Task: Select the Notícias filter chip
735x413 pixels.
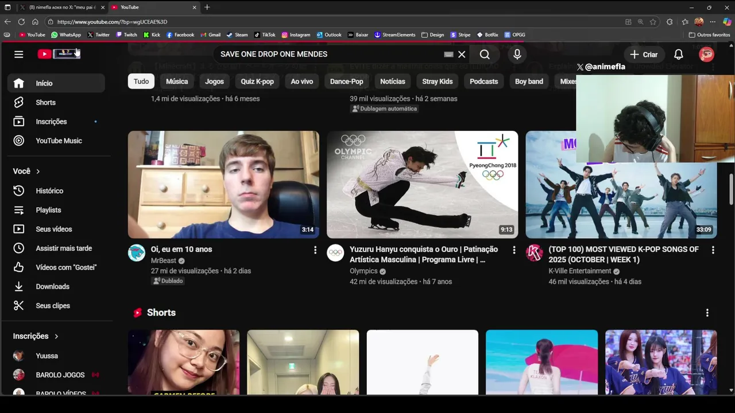Action: pyautogui.click(x=393, y=81)
